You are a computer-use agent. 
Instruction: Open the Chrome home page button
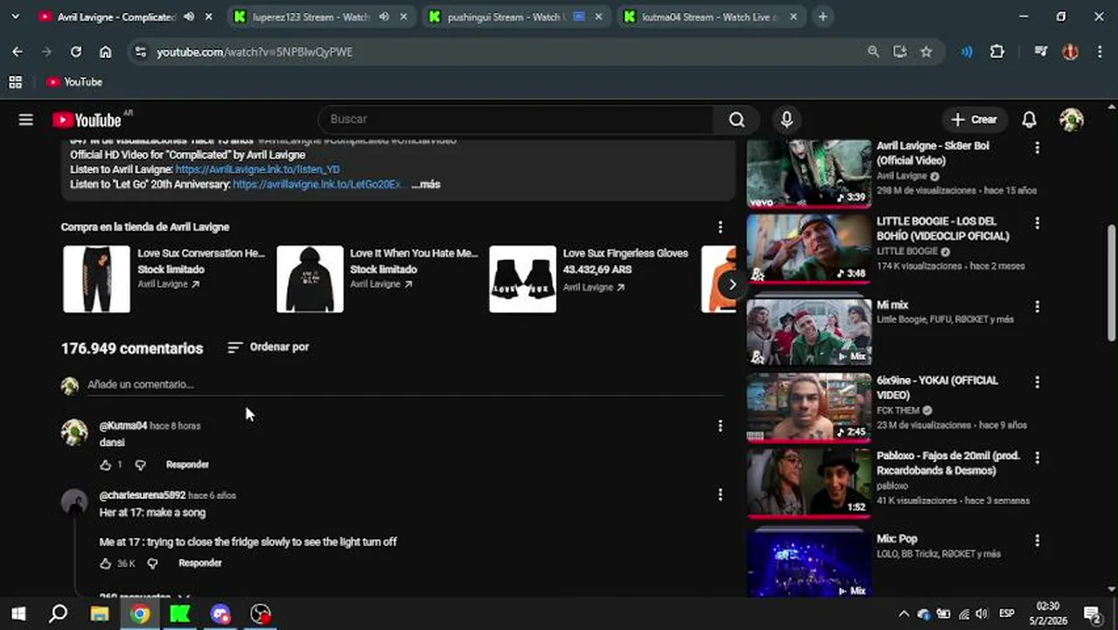[106, 52]
